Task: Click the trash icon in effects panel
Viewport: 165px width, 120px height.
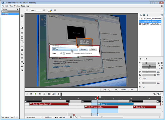Action: pyautogui.click(x=162, y=15)
